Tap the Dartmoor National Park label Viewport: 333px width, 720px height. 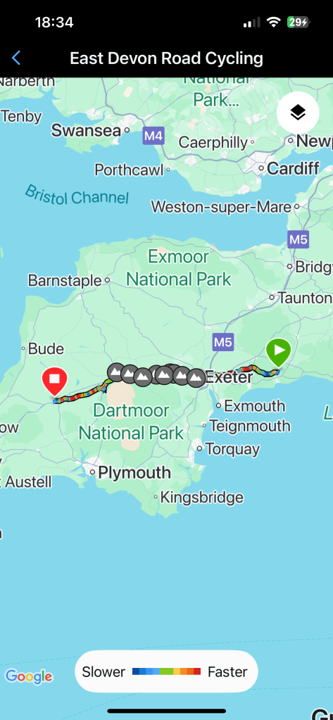tap(131, 422)
